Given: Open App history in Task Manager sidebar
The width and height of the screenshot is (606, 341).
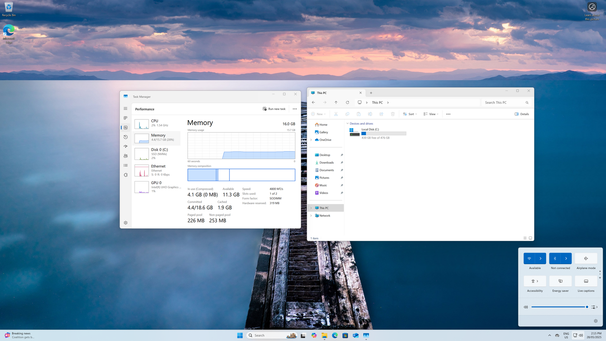Looking at the screenshot, I should (x=125, y=137).
